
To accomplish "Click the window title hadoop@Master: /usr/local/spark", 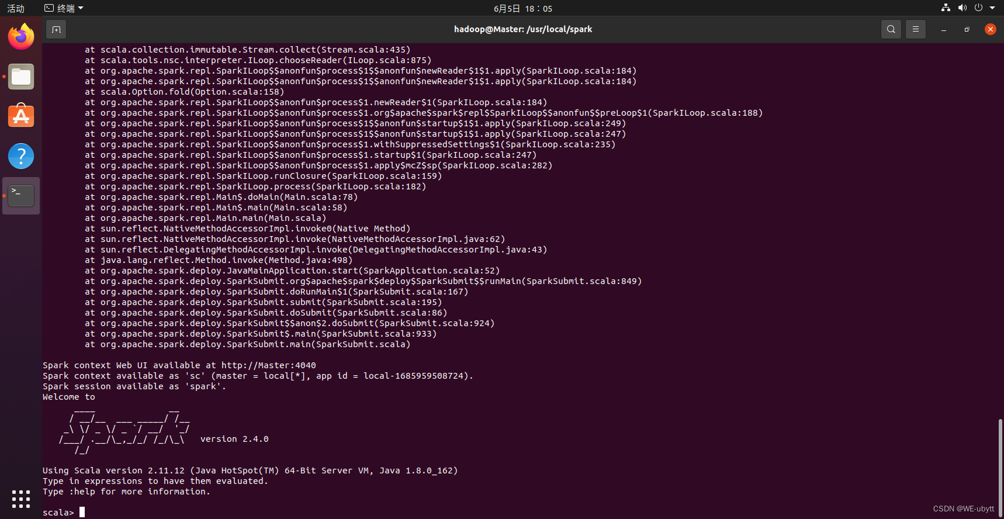I will [523, 29].
